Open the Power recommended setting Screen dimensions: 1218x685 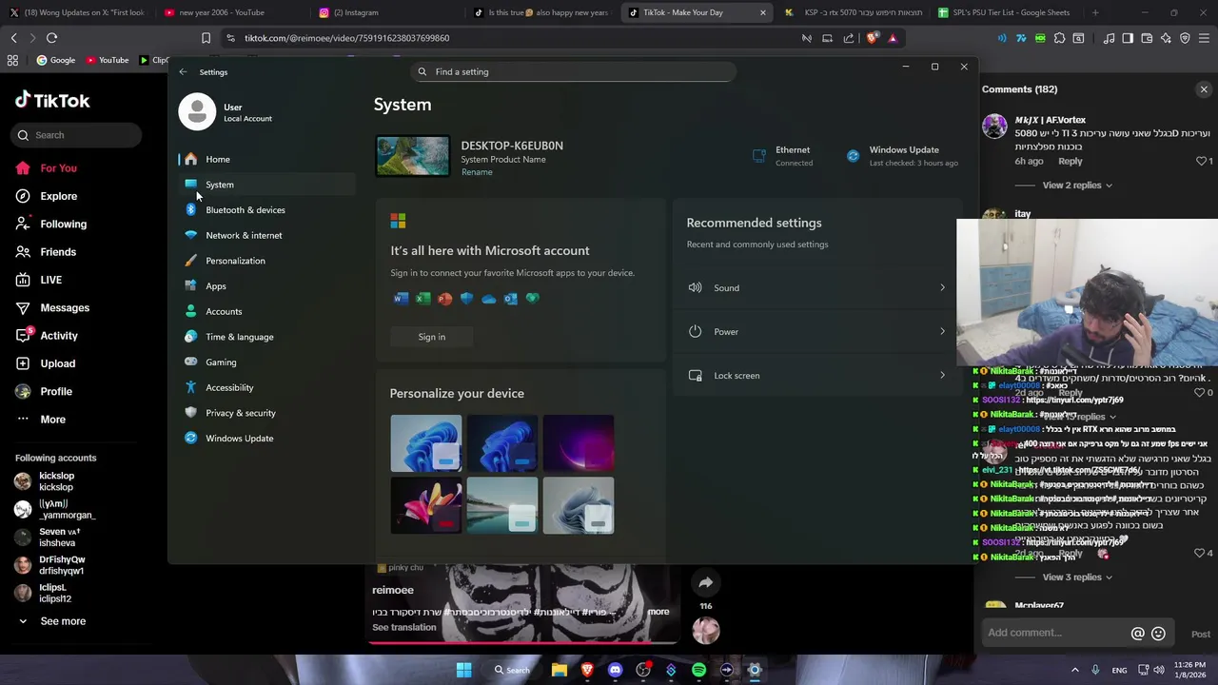click(817, 331)
